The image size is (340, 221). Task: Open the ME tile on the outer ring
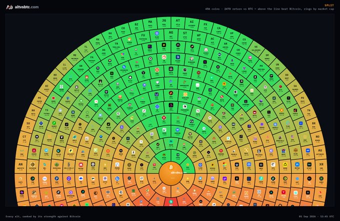(x=75, y=57)
